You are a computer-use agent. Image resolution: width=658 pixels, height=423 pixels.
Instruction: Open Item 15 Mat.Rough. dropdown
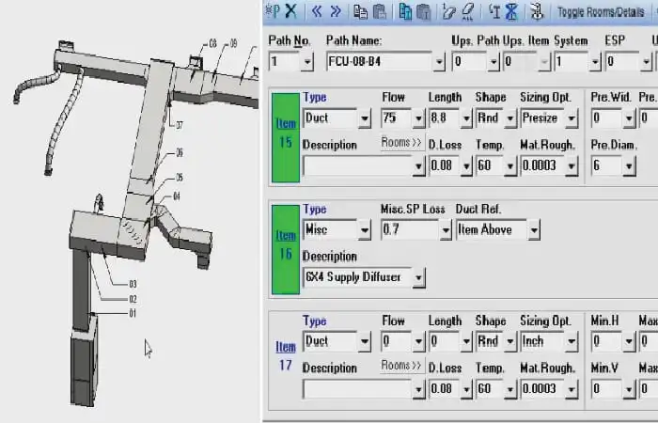572,166
